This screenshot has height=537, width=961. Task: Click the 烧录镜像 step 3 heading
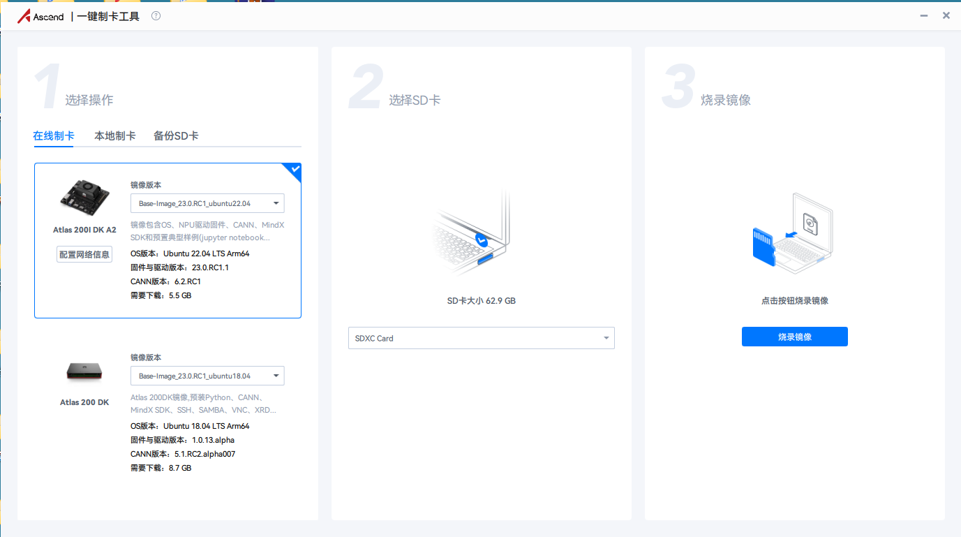pos(726,100)
